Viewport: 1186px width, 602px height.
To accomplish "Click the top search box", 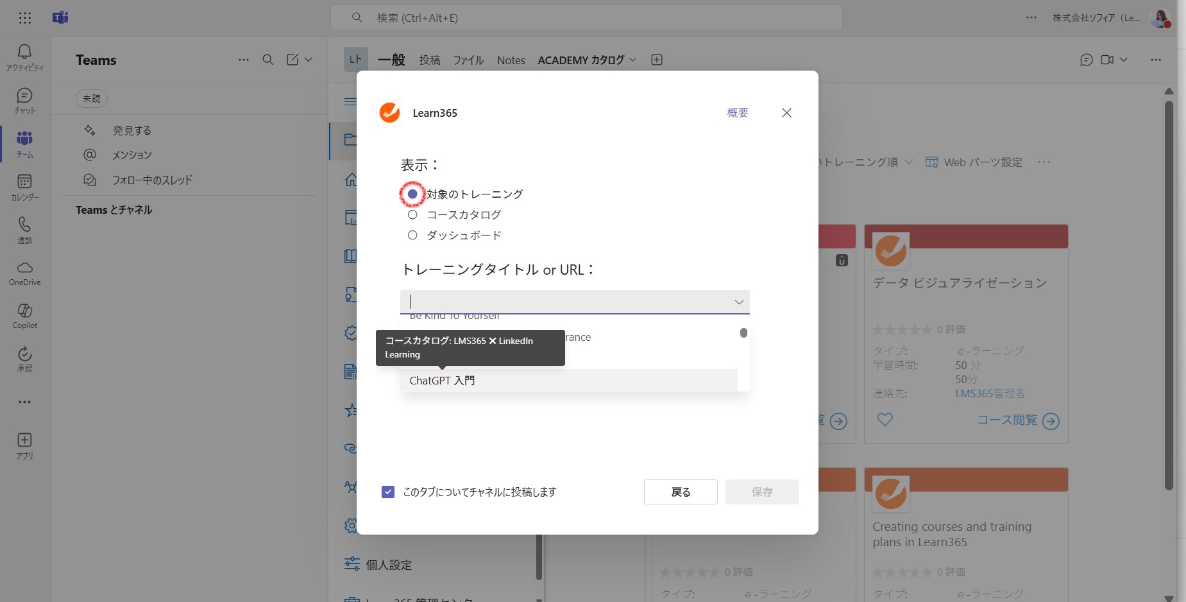I will tap(586, 18).
